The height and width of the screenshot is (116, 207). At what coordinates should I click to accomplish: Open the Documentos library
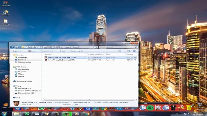click(24, 69)
